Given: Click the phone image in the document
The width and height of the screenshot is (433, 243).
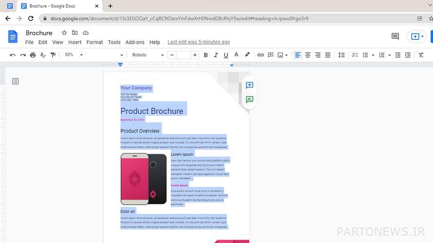Looking at the screenshot, I should pyautogui.click(x=144, y=179).
